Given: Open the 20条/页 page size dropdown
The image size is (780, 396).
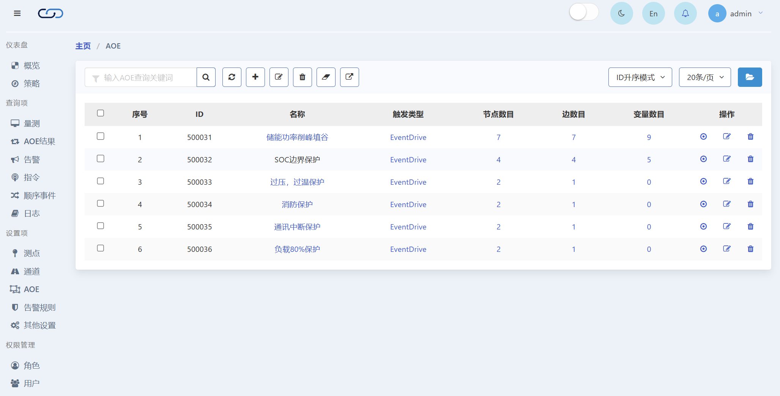Looking at the screenshot, I should point(705,77).
